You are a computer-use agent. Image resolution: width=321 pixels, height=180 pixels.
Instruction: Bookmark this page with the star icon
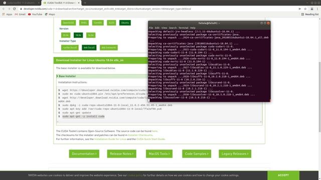pyautogui.click(x=305, y=9)
